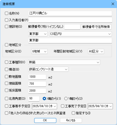Focus the 敷地面積 field showing 1000
This screenshot has height=125, width=117.
(37, 77)
